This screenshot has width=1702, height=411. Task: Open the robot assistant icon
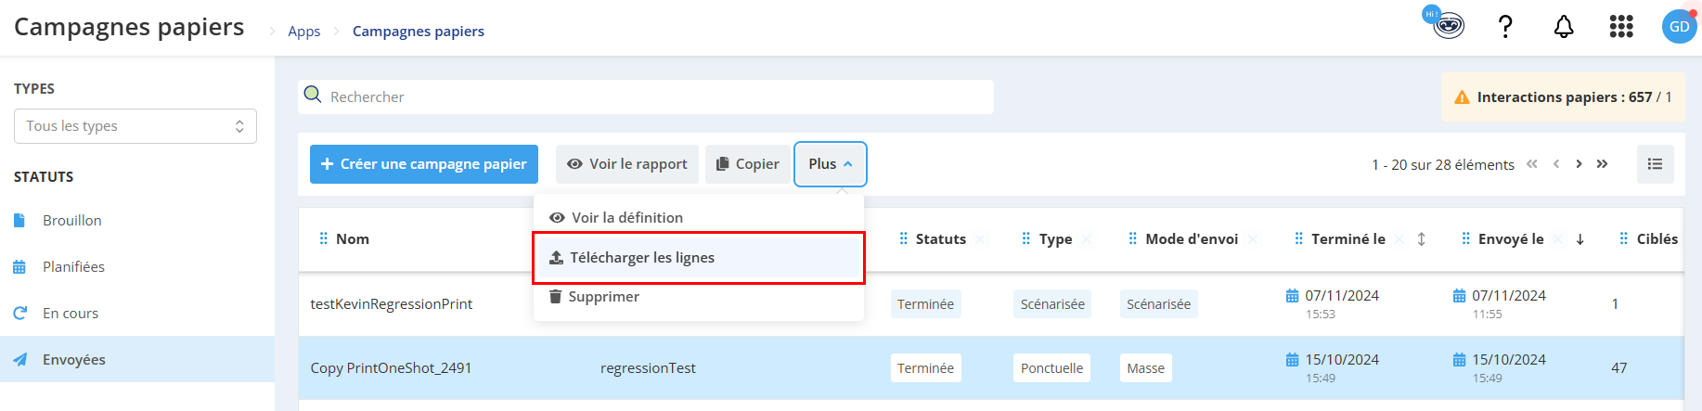pos(1447,24)
